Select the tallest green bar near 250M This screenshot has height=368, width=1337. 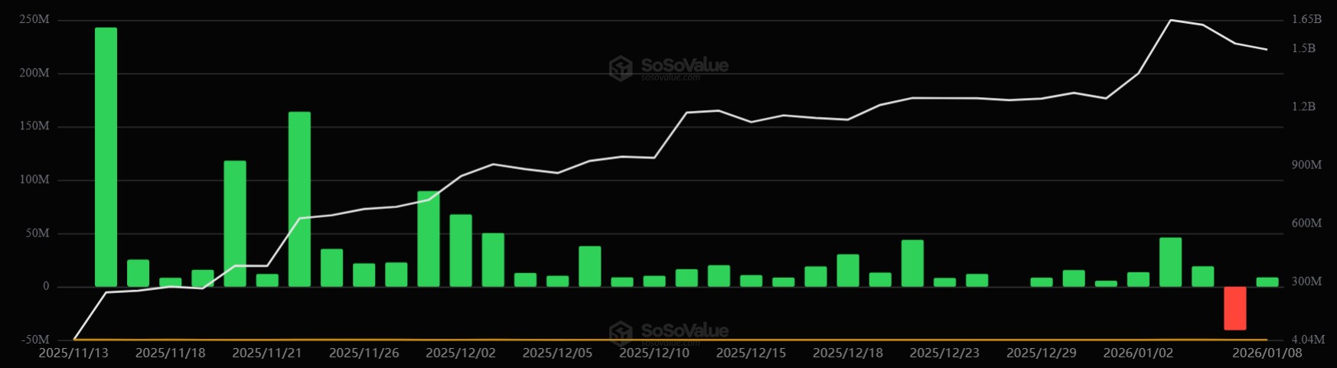pos(106,157)
